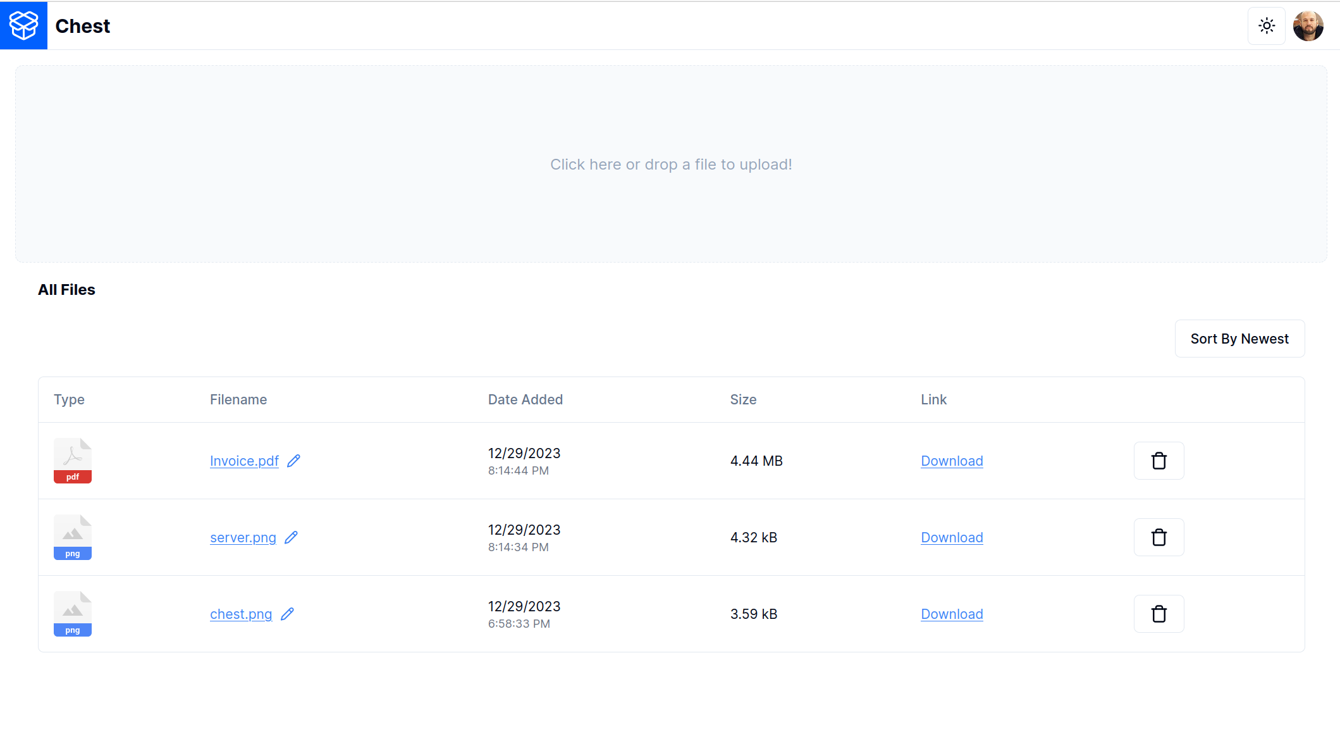Screen dimensions: 1340x741
Task: Rename chest.png using the pencil icon
Action: tap(287, 614)
